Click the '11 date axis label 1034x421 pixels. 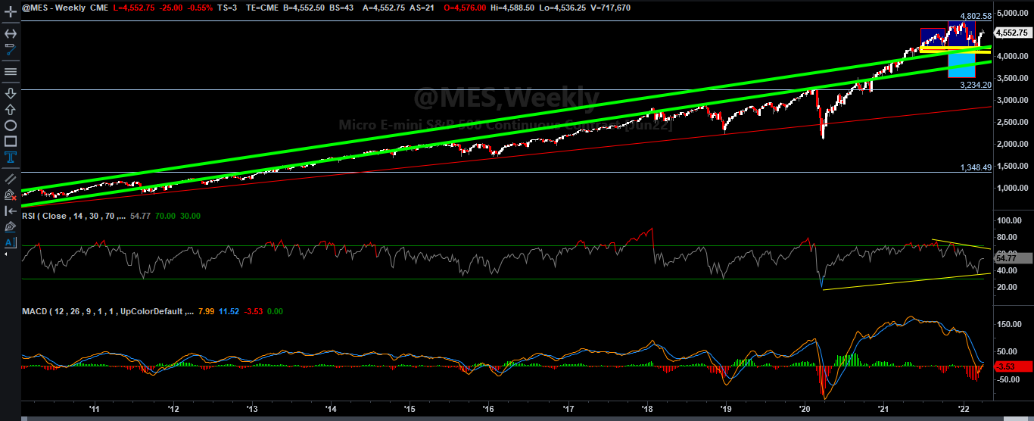(95, 408)
